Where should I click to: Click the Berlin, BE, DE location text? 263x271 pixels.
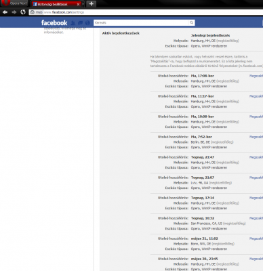pyautogui.click(x=201, y=142)
